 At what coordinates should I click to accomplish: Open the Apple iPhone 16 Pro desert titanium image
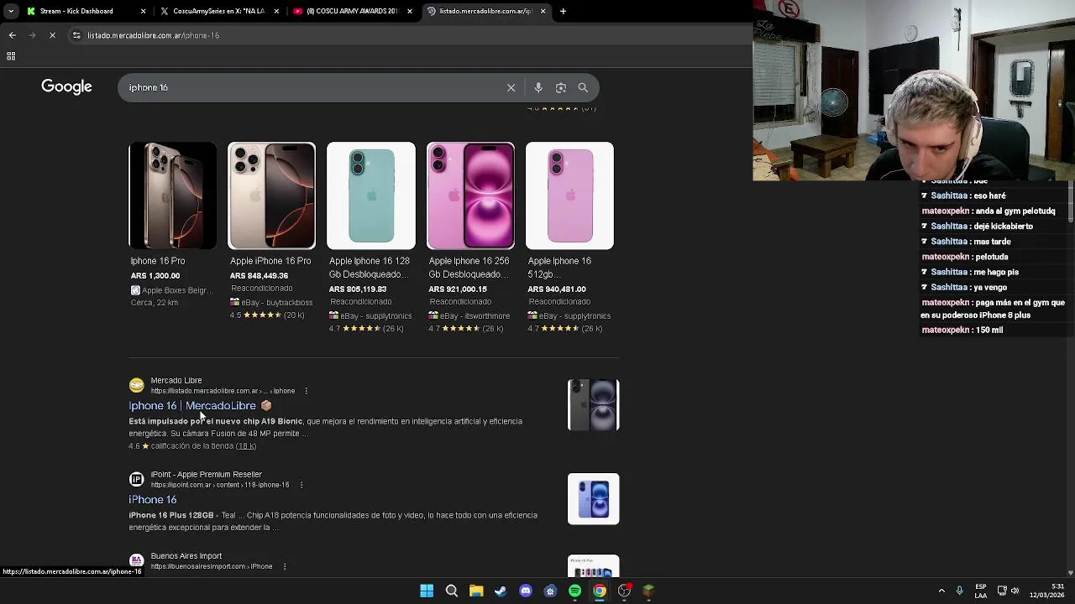coord(271,195)
